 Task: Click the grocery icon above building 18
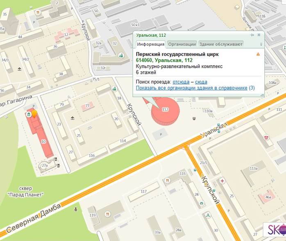pyautogui.click(x=114, y=89)
